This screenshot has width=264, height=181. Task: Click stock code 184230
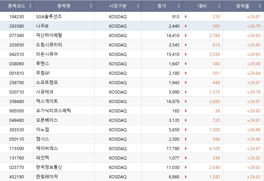tap(17, 16)
